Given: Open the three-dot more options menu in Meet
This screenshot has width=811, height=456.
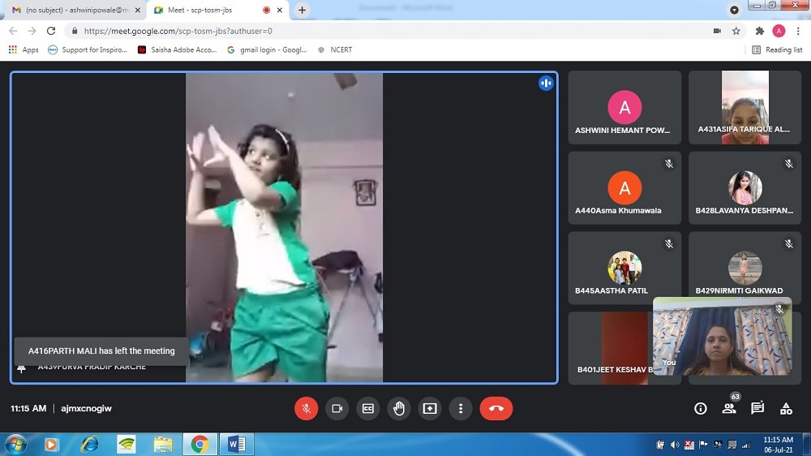Looking at the screenshot, I should (461, 408).
